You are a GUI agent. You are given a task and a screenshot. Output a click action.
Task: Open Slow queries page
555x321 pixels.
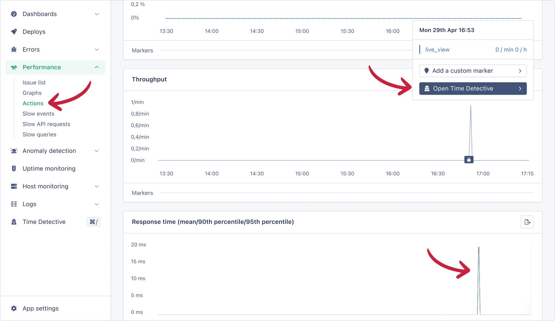click(x=40, y=135)
